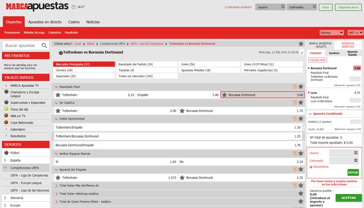Viewport: 364px width, 208px height.
Task: Click the Vaciar hoja button
Action: pyautogui.click(x=317, y=60)
